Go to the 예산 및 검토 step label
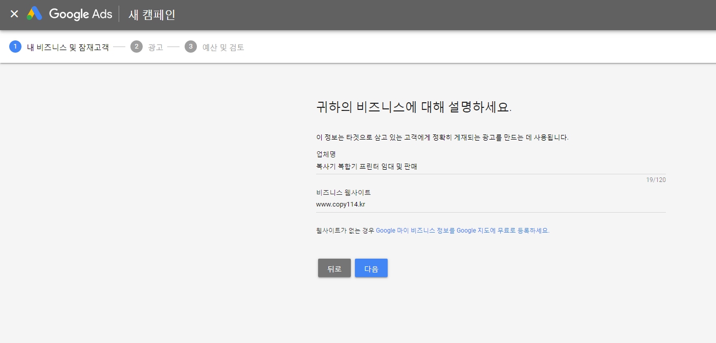 click(x=223, y=48)
